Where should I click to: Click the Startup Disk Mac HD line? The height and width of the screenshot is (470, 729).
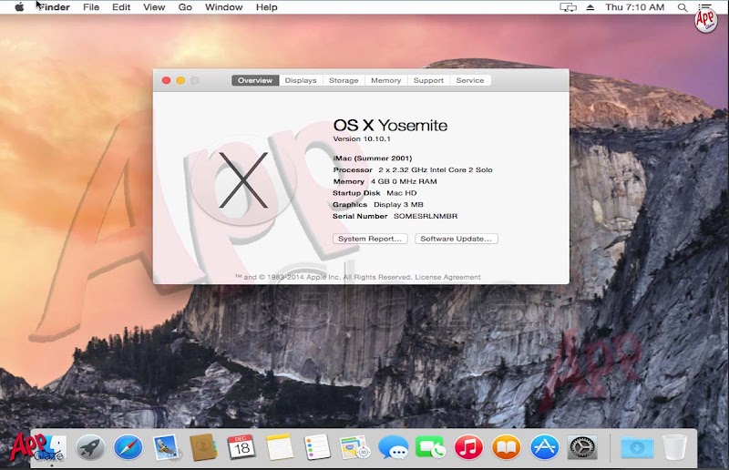pyautogui.click(x=375, y=193)
